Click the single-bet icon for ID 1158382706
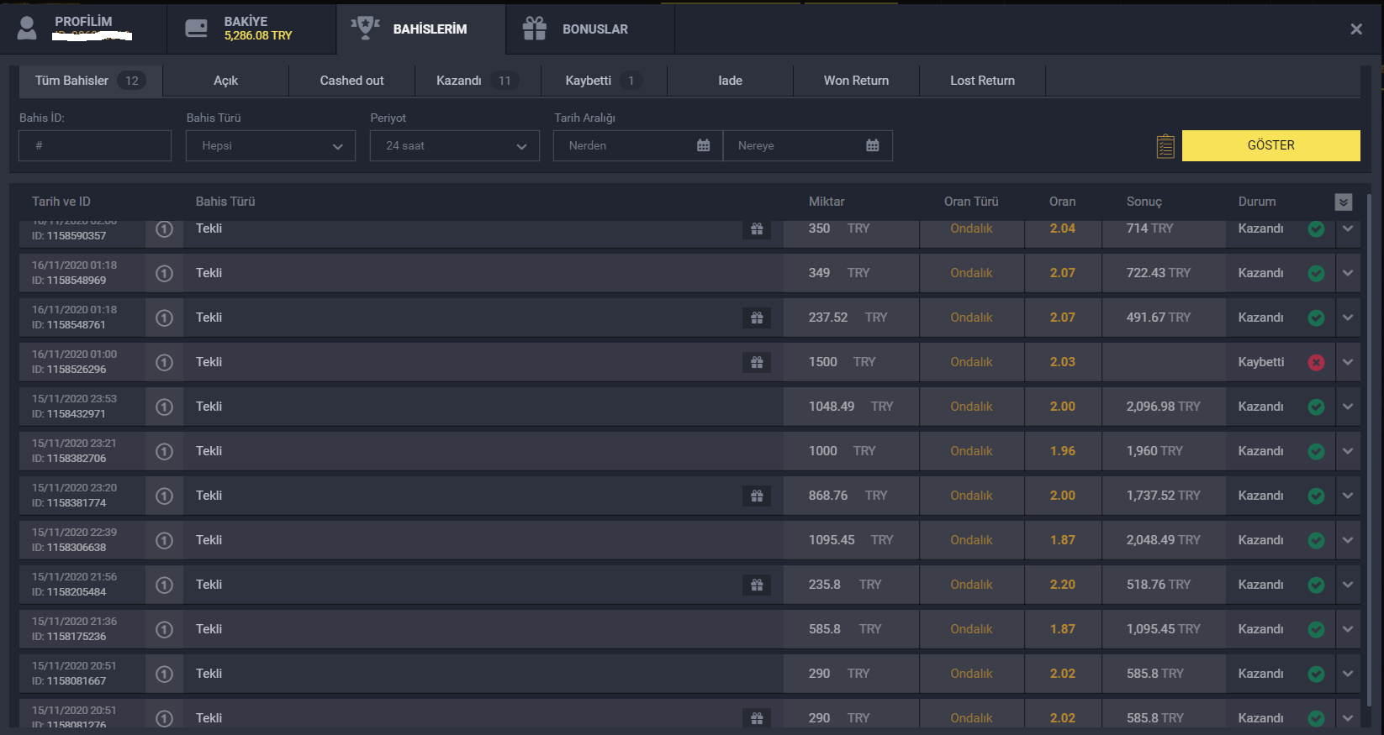 [165, 451]
